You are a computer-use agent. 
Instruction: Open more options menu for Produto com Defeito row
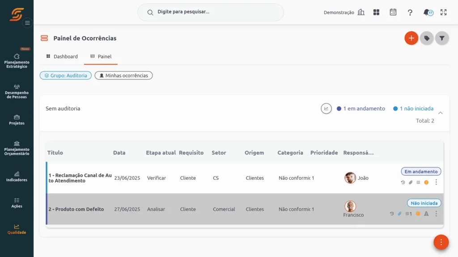pyautogui.click(x=436, y=214)
